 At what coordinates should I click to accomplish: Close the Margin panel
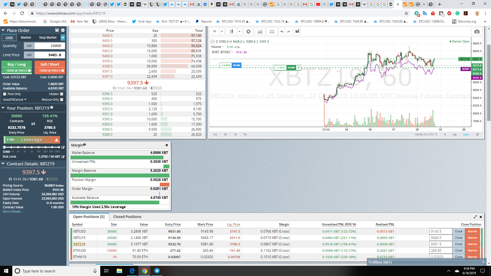[167, 145]
